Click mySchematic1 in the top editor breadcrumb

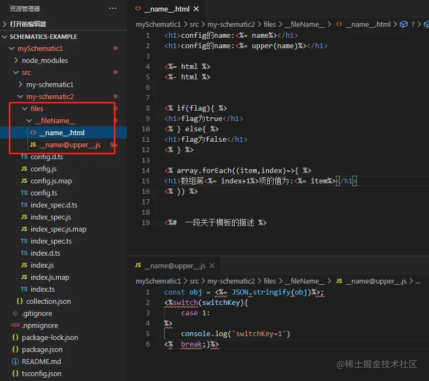click(x=159, y=24)
